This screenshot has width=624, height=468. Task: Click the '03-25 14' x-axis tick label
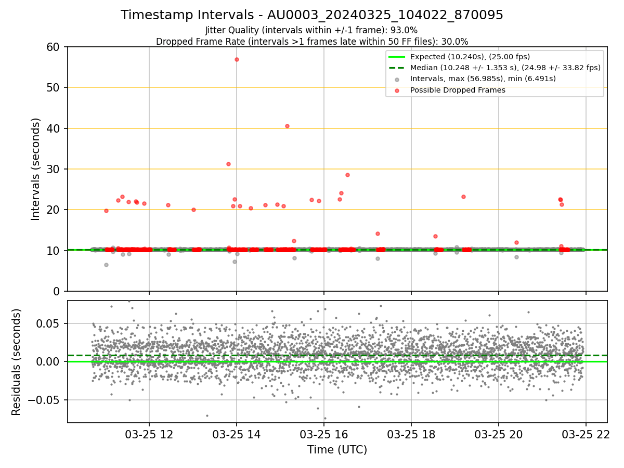[x=237, y=434]
